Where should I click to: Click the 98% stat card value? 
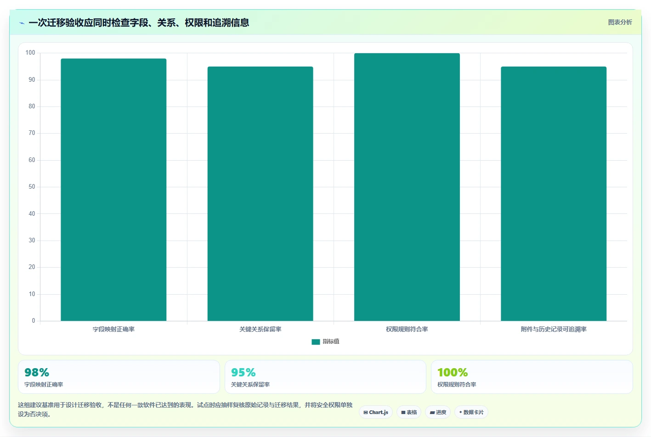(x=37, y=372)
